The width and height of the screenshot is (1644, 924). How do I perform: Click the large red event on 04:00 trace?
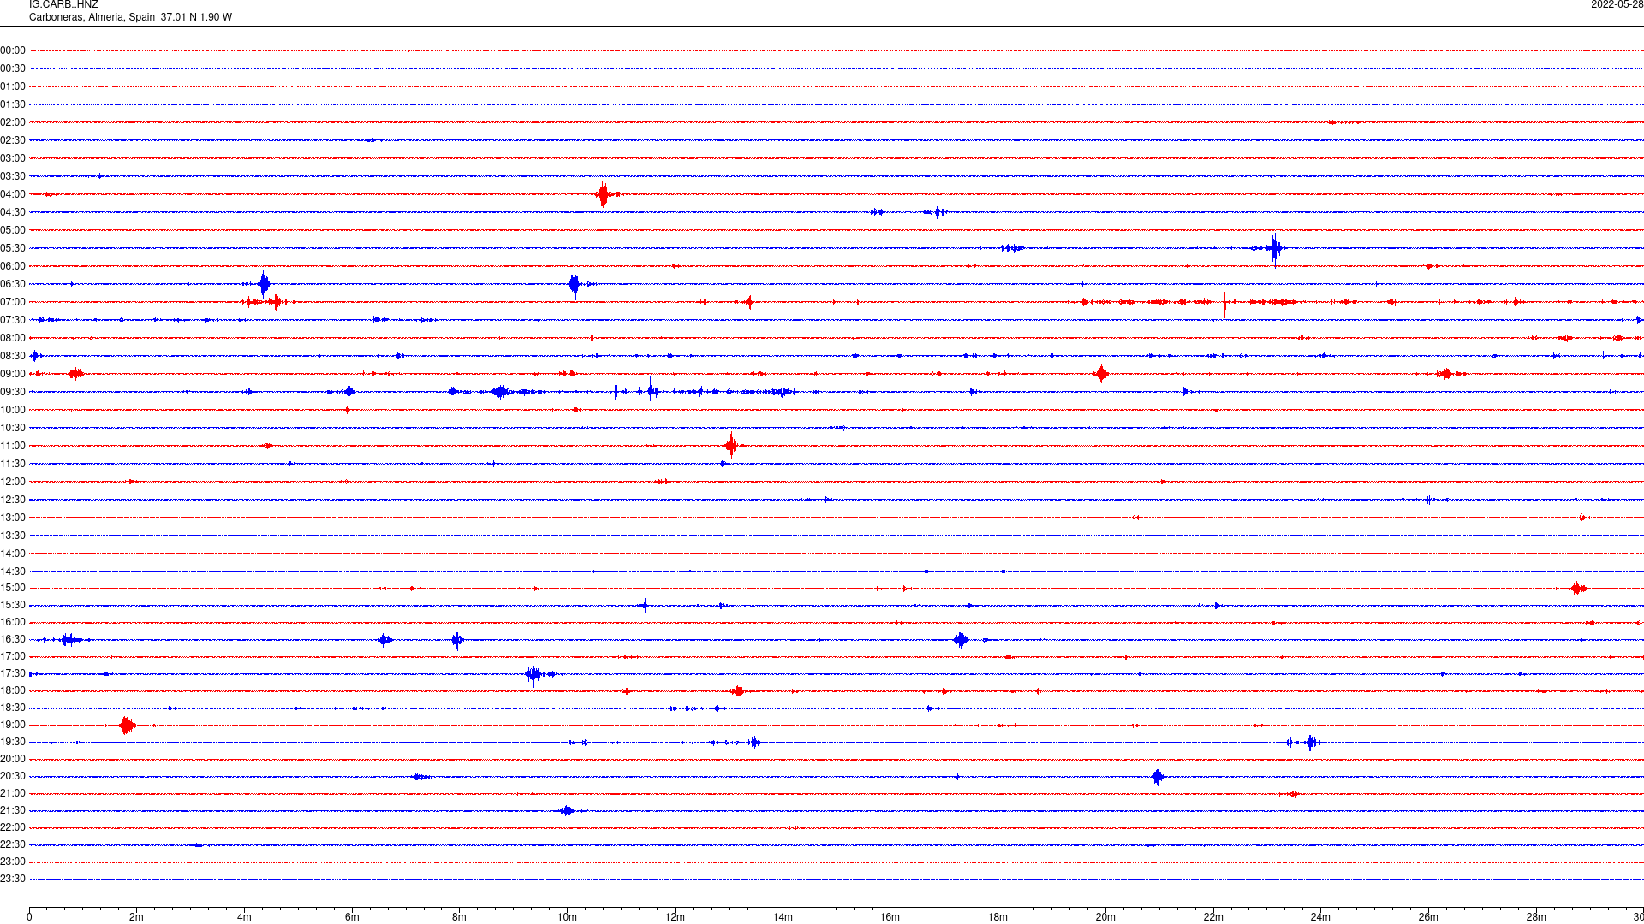(x=605, y=194)
